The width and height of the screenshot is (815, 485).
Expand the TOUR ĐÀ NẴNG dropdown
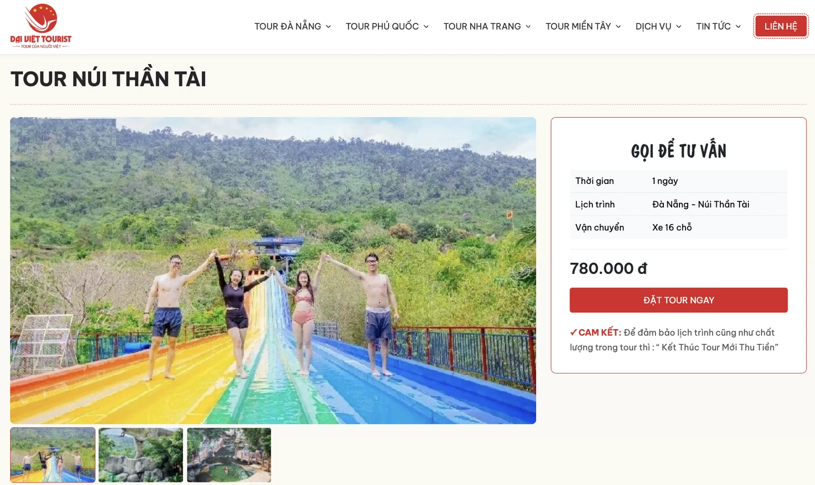288,26
